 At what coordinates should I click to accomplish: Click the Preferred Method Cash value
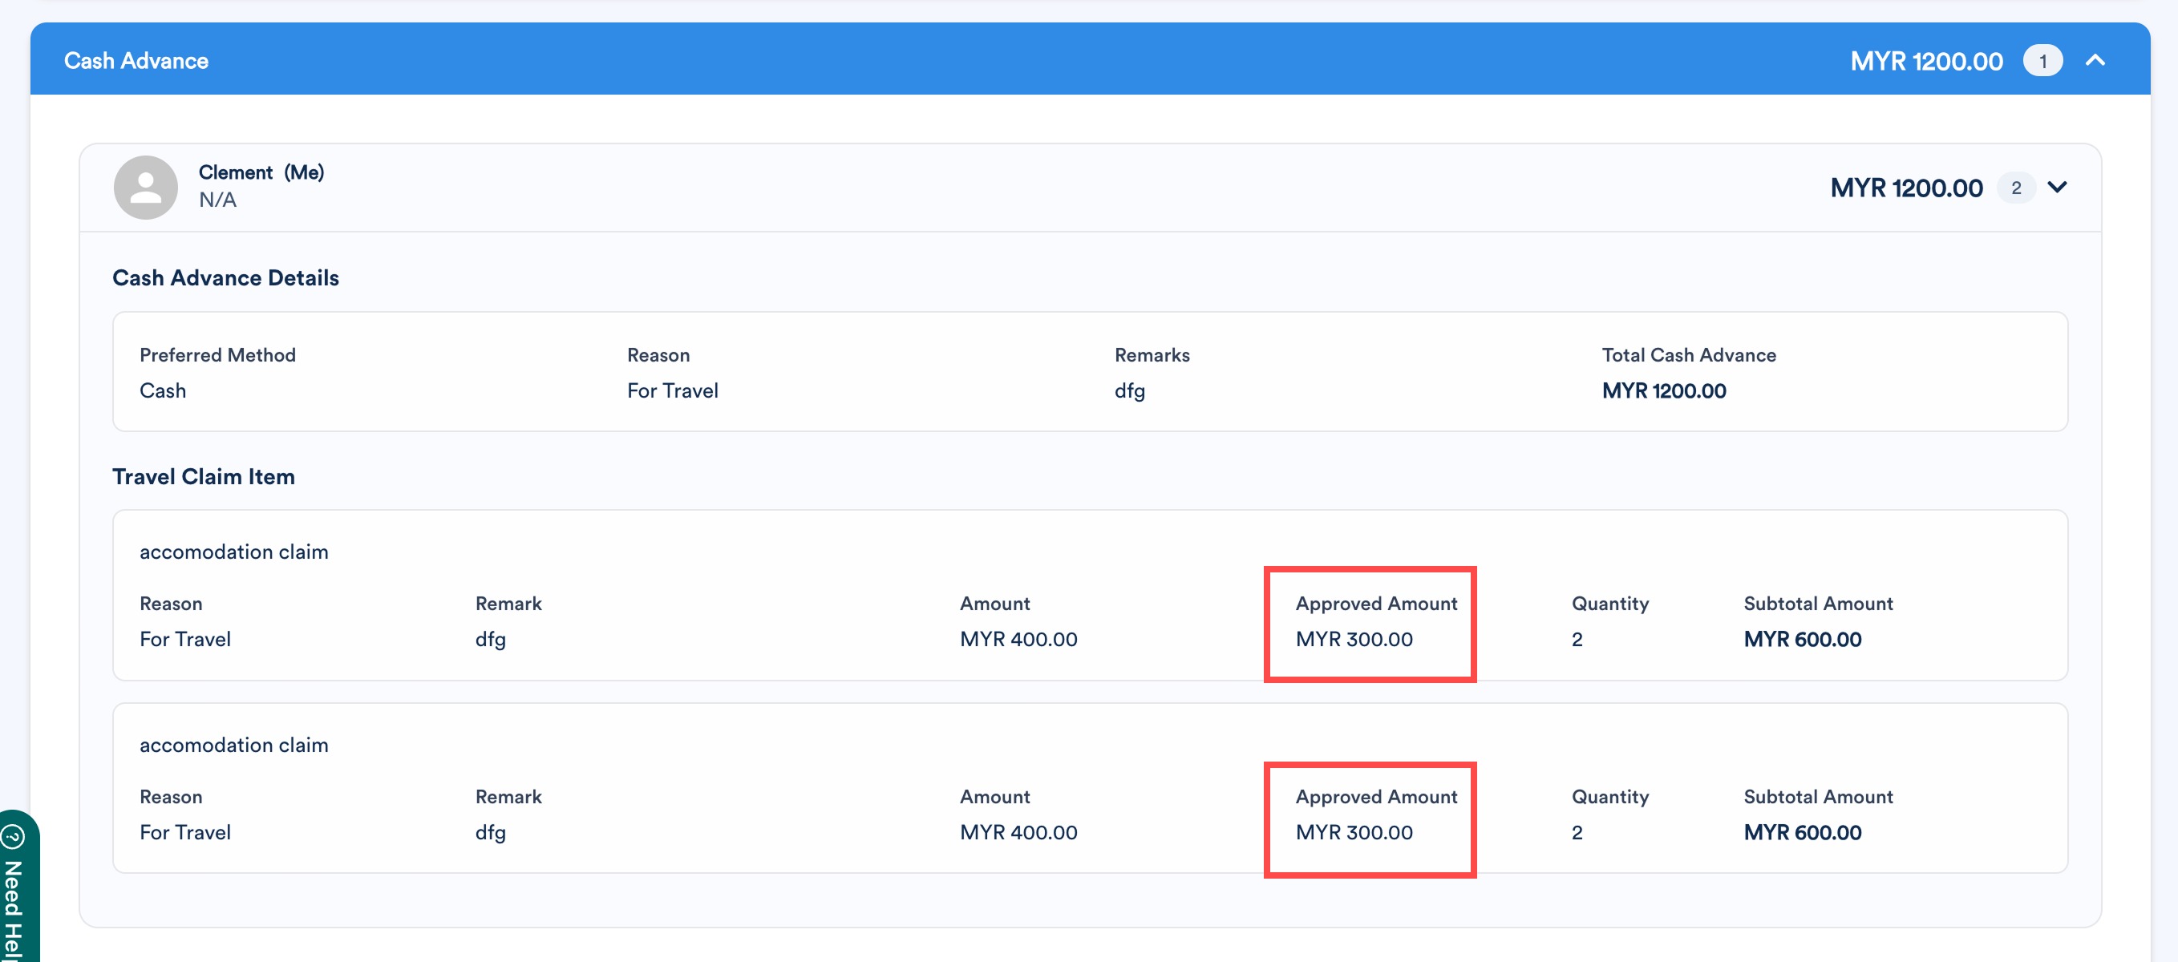click(x=162, y=390)
